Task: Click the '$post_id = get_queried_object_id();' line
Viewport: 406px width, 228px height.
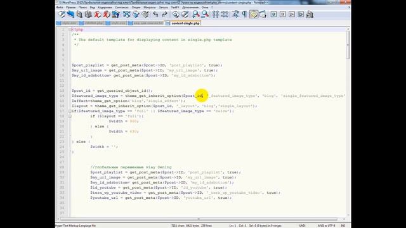Action: click(112, 91)
